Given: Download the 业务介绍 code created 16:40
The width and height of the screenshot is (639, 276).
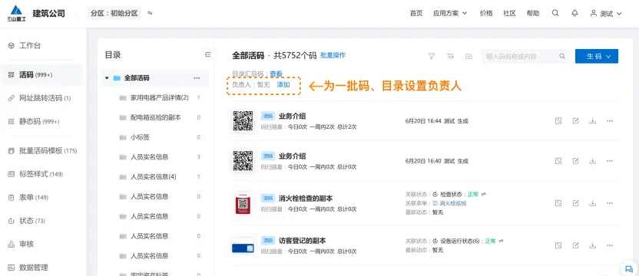Looking at the screenshot, I should 593,161.
